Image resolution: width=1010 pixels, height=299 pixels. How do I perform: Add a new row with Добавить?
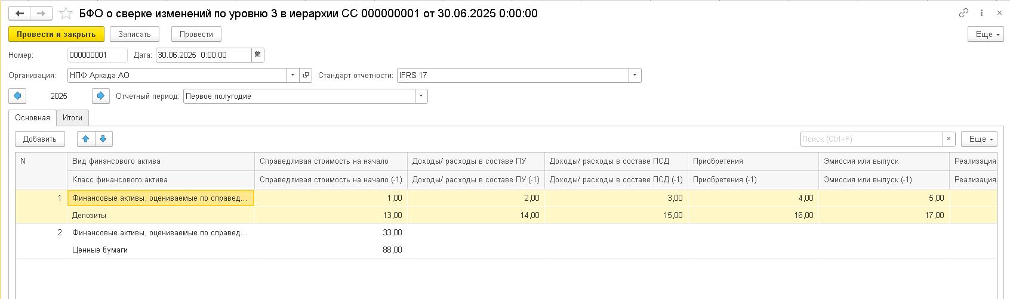click(39, 139)
